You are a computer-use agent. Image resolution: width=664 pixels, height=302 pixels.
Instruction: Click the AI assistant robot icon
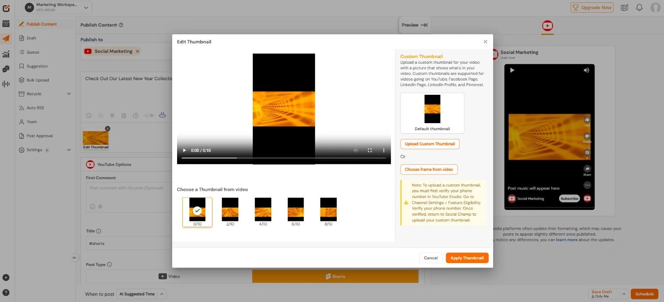point(162,116)
